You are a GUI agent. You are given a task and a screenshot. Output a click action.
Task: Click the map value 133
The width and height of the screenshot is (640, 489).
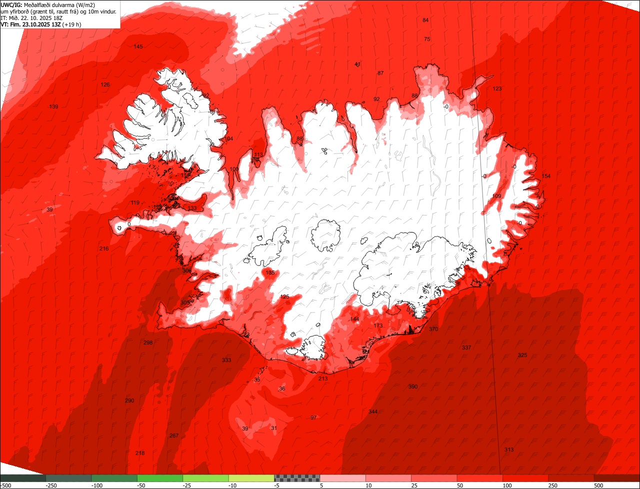coord(192,208)
